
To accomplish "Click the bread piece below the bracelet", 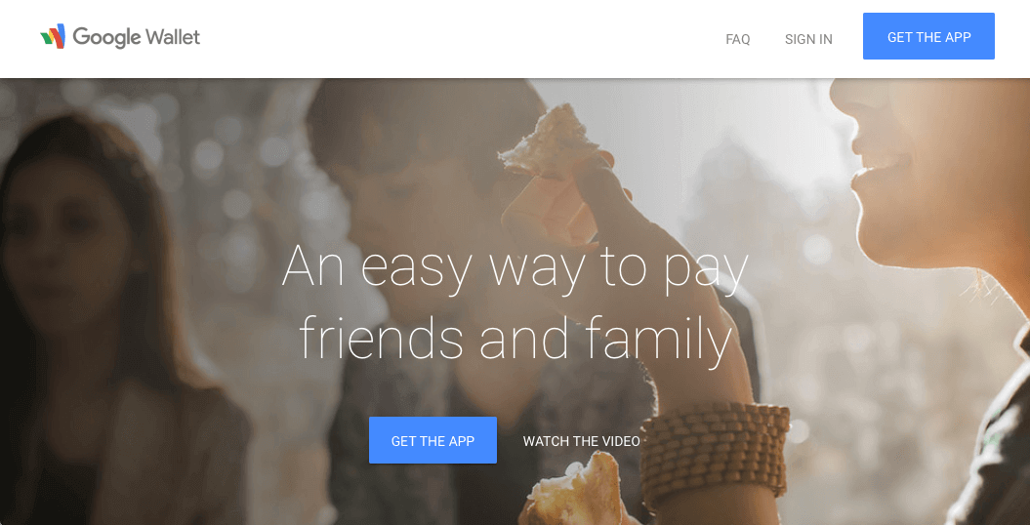I will 573,491.
